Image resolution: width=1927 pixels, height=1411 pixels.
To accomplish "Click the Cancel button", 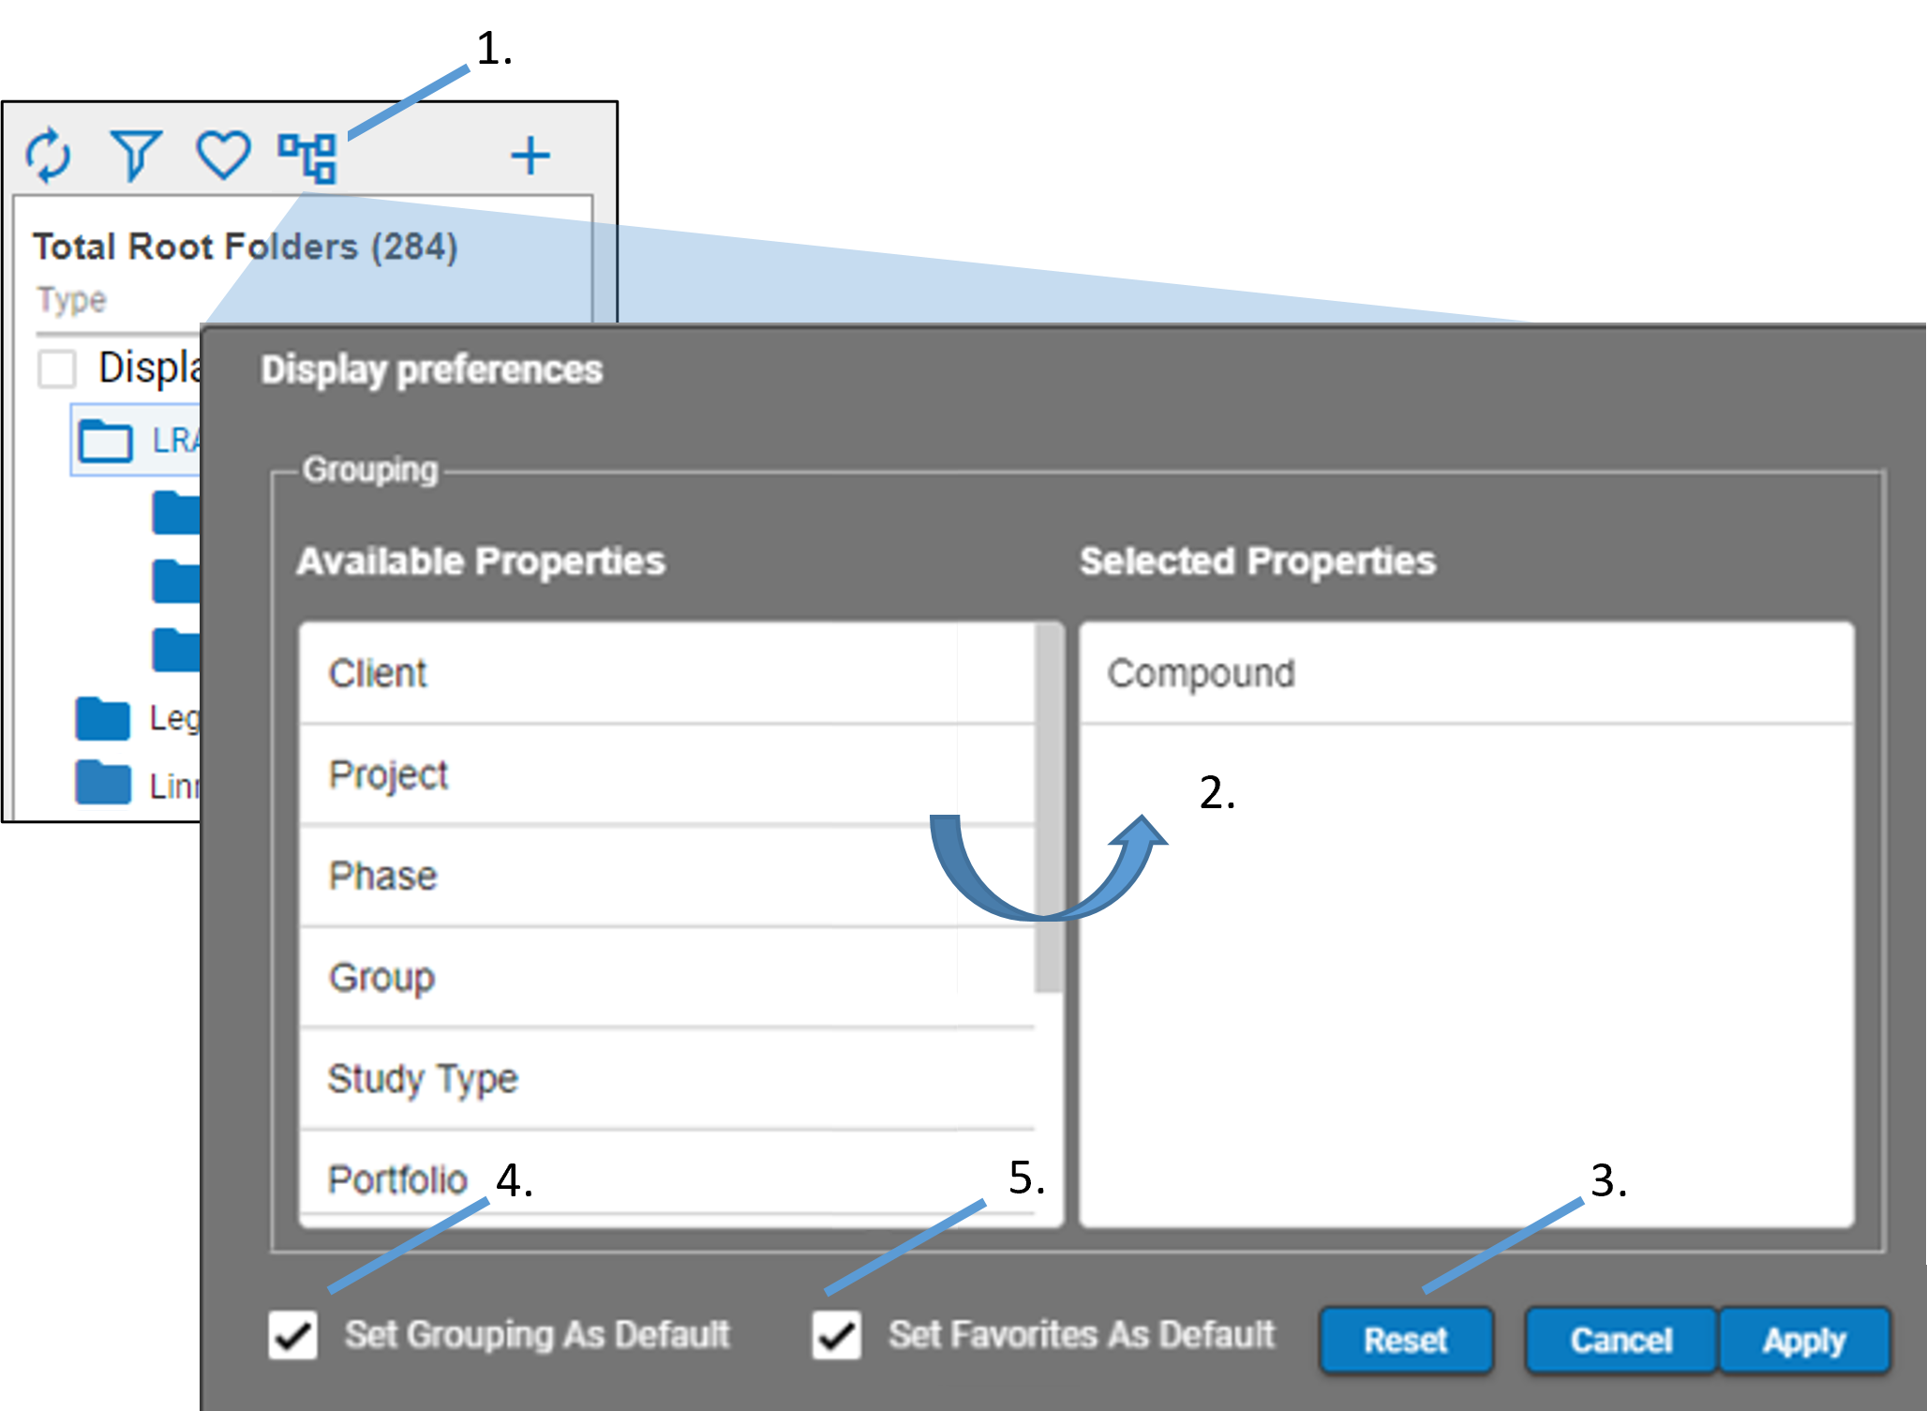I will point(1621,1341).
